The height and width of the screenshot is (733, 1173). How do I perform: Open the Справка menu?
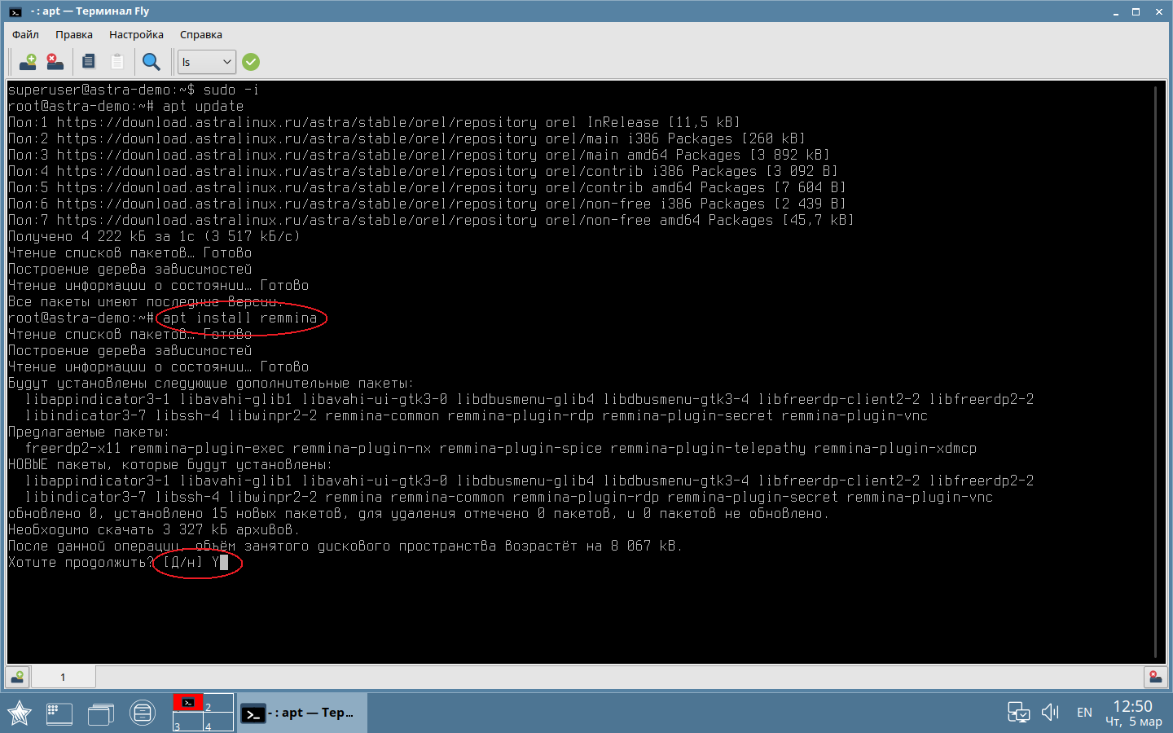click(x=200, y=34)
